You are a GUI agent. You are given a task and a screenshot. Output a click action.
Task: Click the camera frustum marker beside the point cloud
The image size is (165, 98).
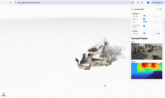click(77, 60)
